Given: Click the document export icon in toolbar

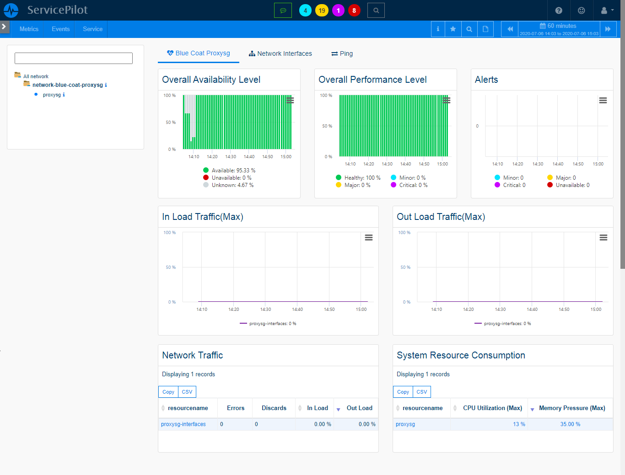Looking at the screenshot, I should tap(485, 29).
